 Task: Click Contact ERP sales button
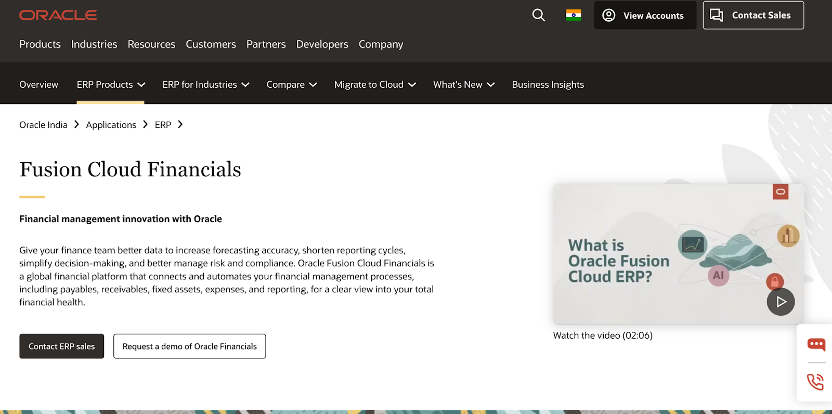(62, 346)
